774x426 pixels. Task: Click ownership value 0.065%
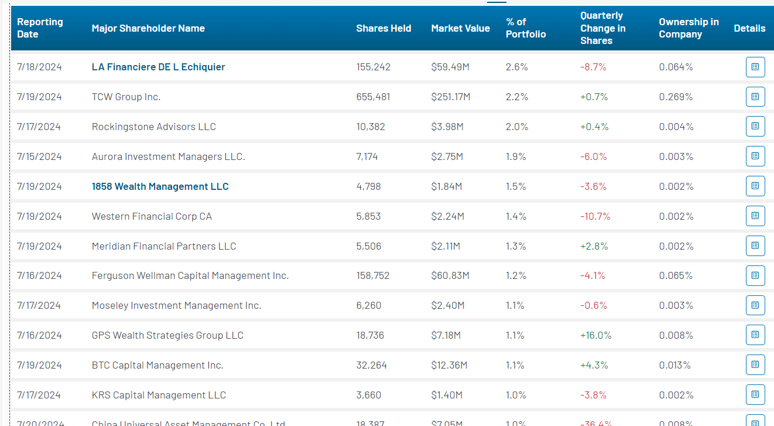[676, 275]
